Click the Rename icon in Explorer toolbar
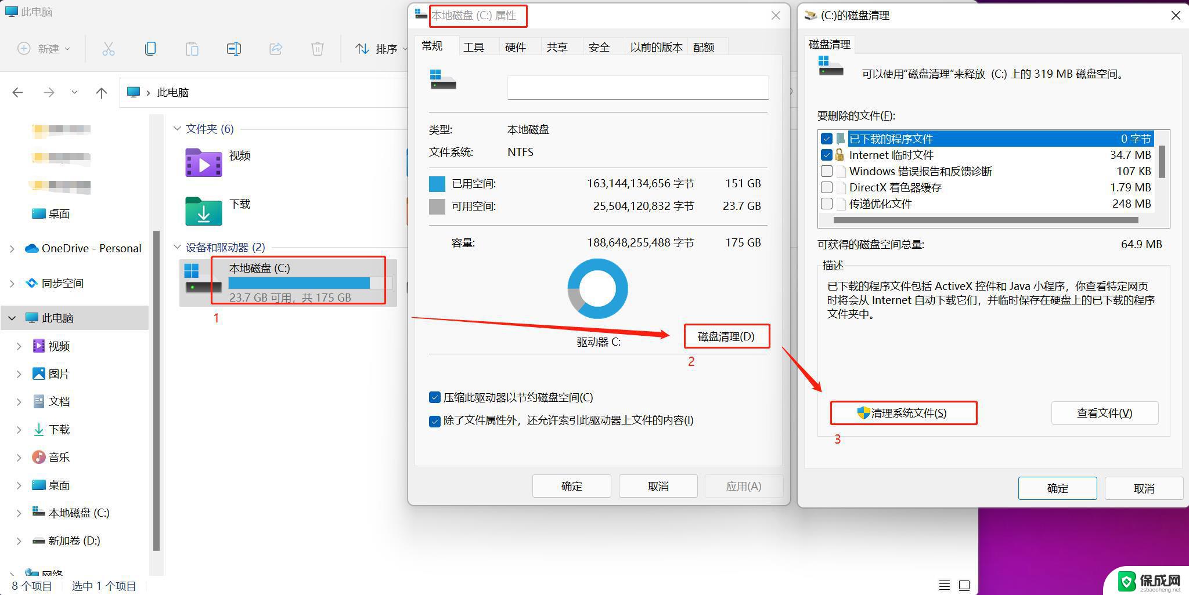Screen dimensions: 1189x595 [x=234, y=49]
